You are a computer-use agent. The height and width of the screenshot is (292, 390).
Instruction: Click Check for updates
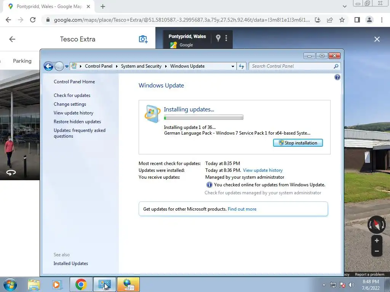pos(72,95)
